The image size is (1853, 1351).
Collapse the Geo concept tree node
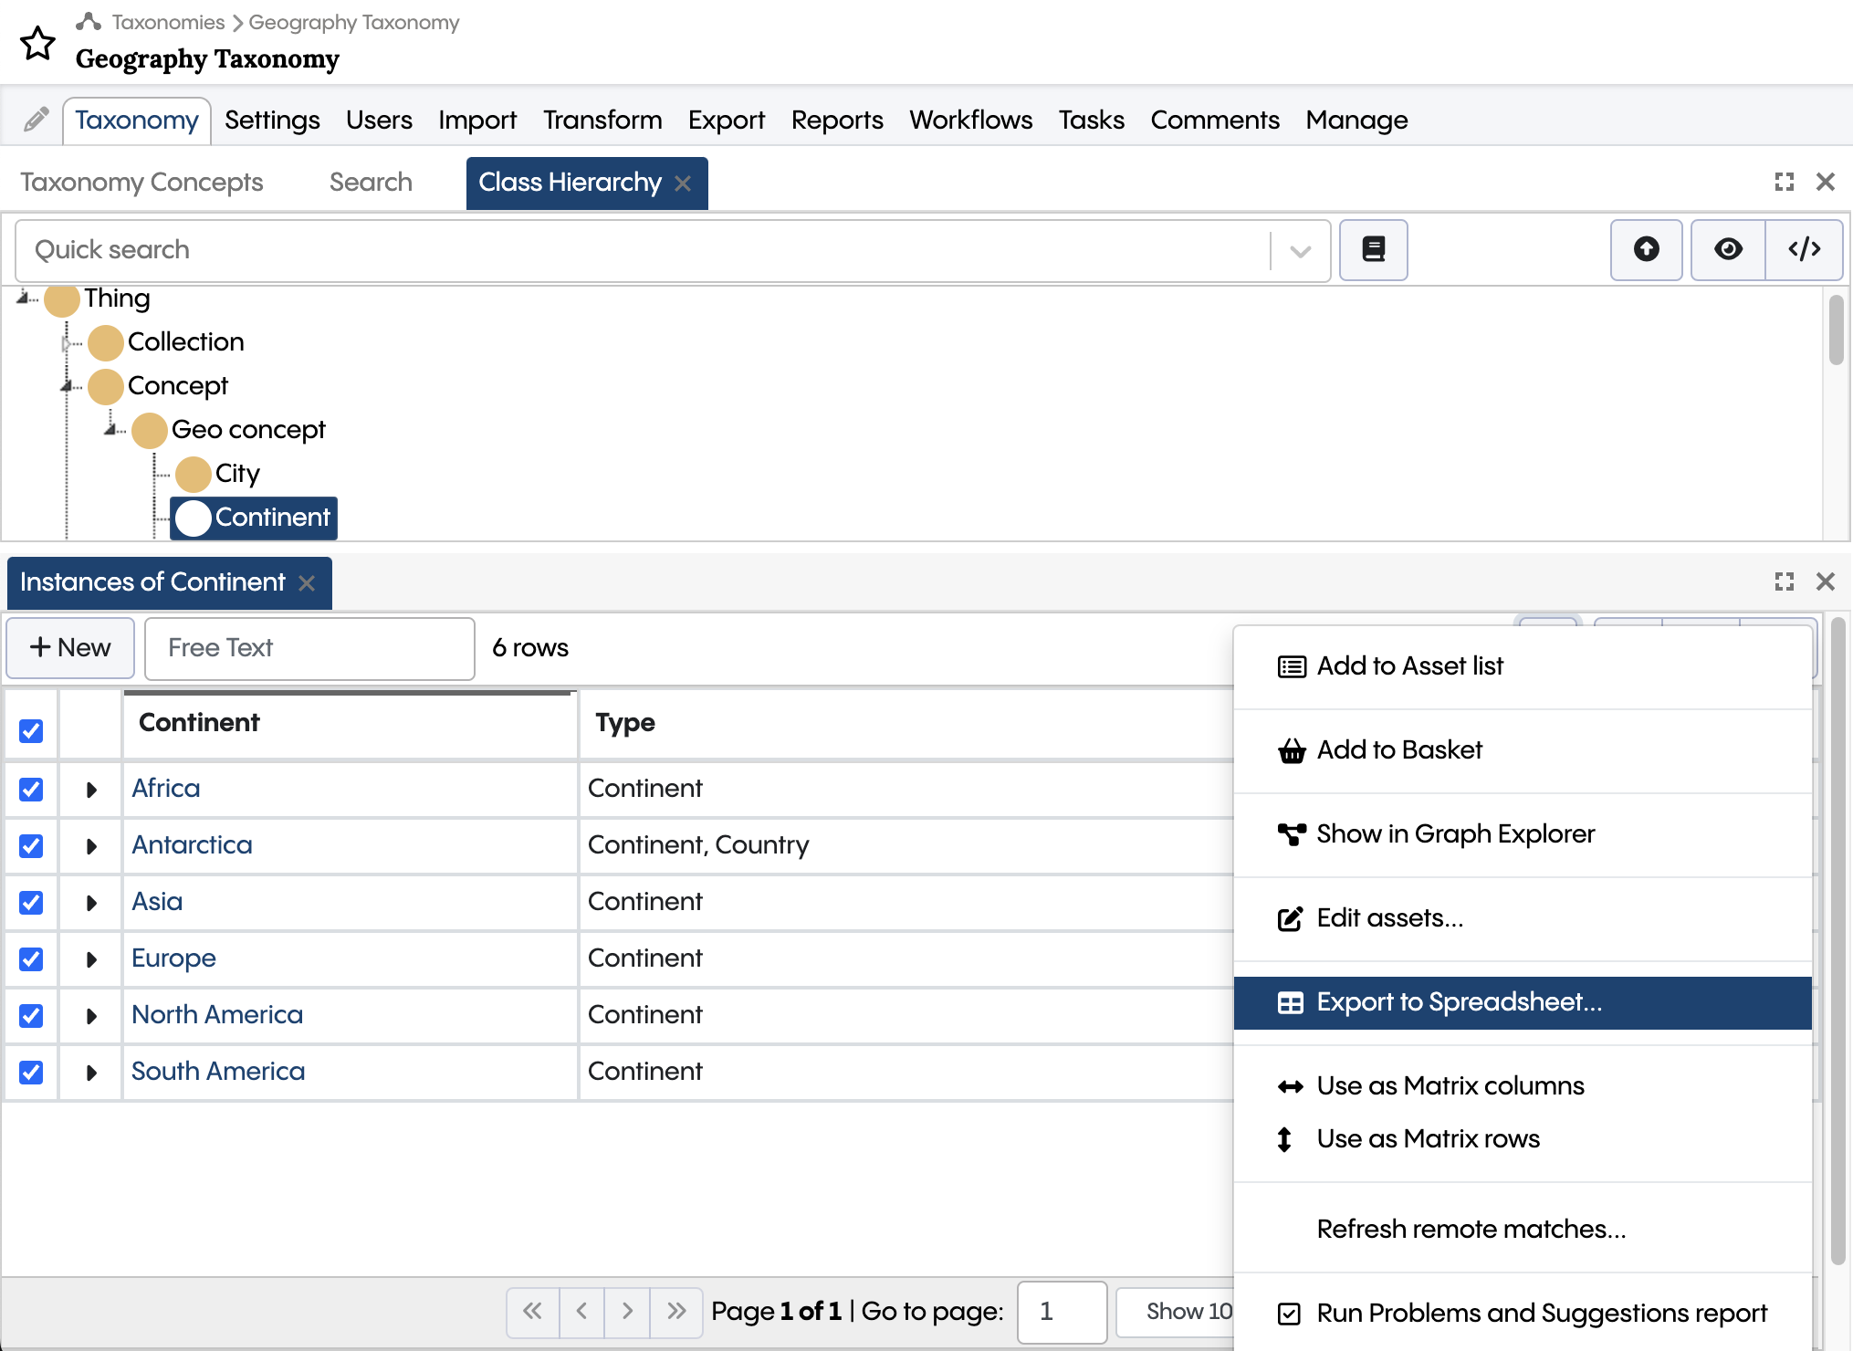point(110,429)
